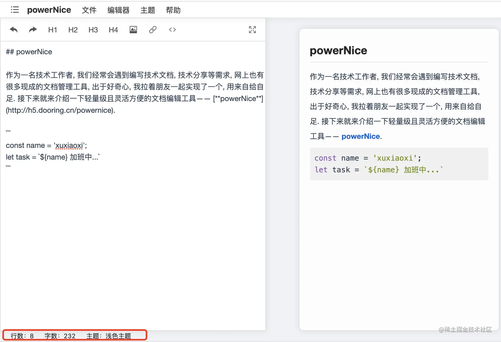Open the 主题 menu
Image resolution: width=501 pixels, height=342 pixels.
[x=148, y=10]
